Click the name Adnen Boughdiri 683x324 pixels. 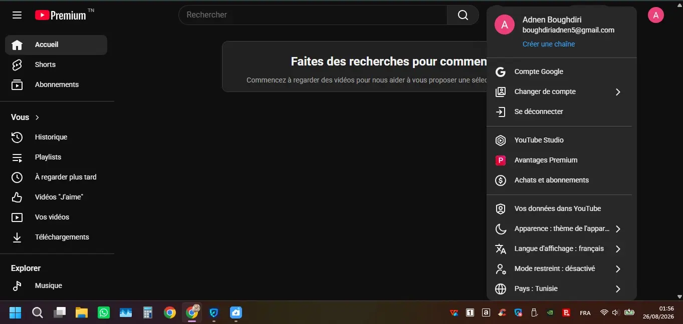(x=552, y=19)
